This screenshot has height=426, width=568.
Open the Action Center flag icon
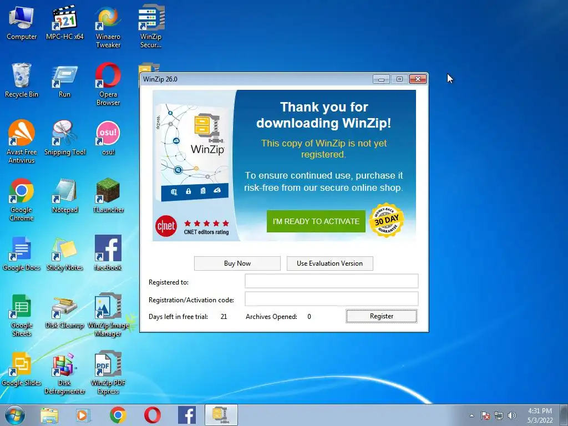pyautogui.click(x=485, y=415)
